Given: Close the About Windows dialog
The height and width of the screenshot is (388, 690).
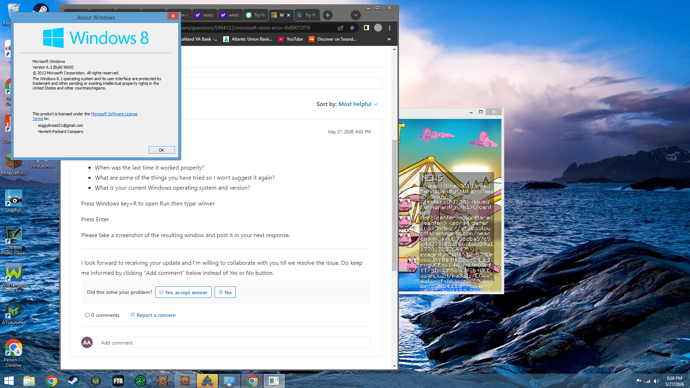Looking at the screenshot, I should pos(173,16).
